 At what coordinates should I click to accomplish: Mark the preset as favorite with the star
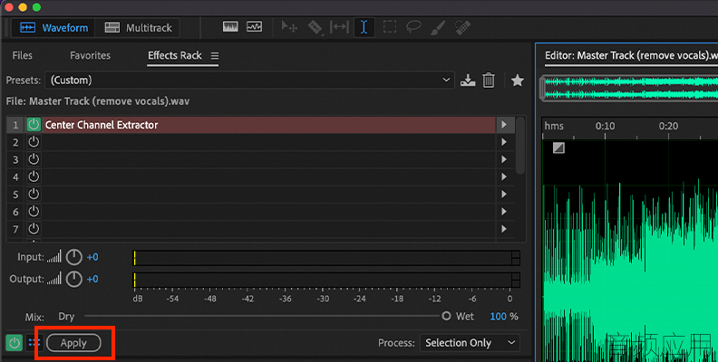click(x=518, y=81)
